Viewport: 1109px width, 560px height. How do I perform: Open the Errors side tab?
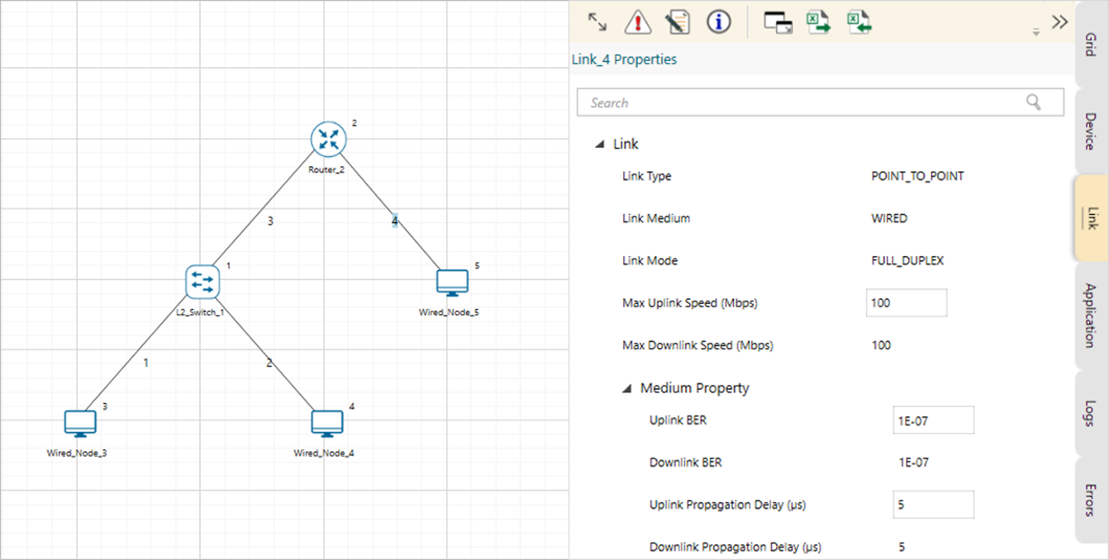[x=1091, y=500]
